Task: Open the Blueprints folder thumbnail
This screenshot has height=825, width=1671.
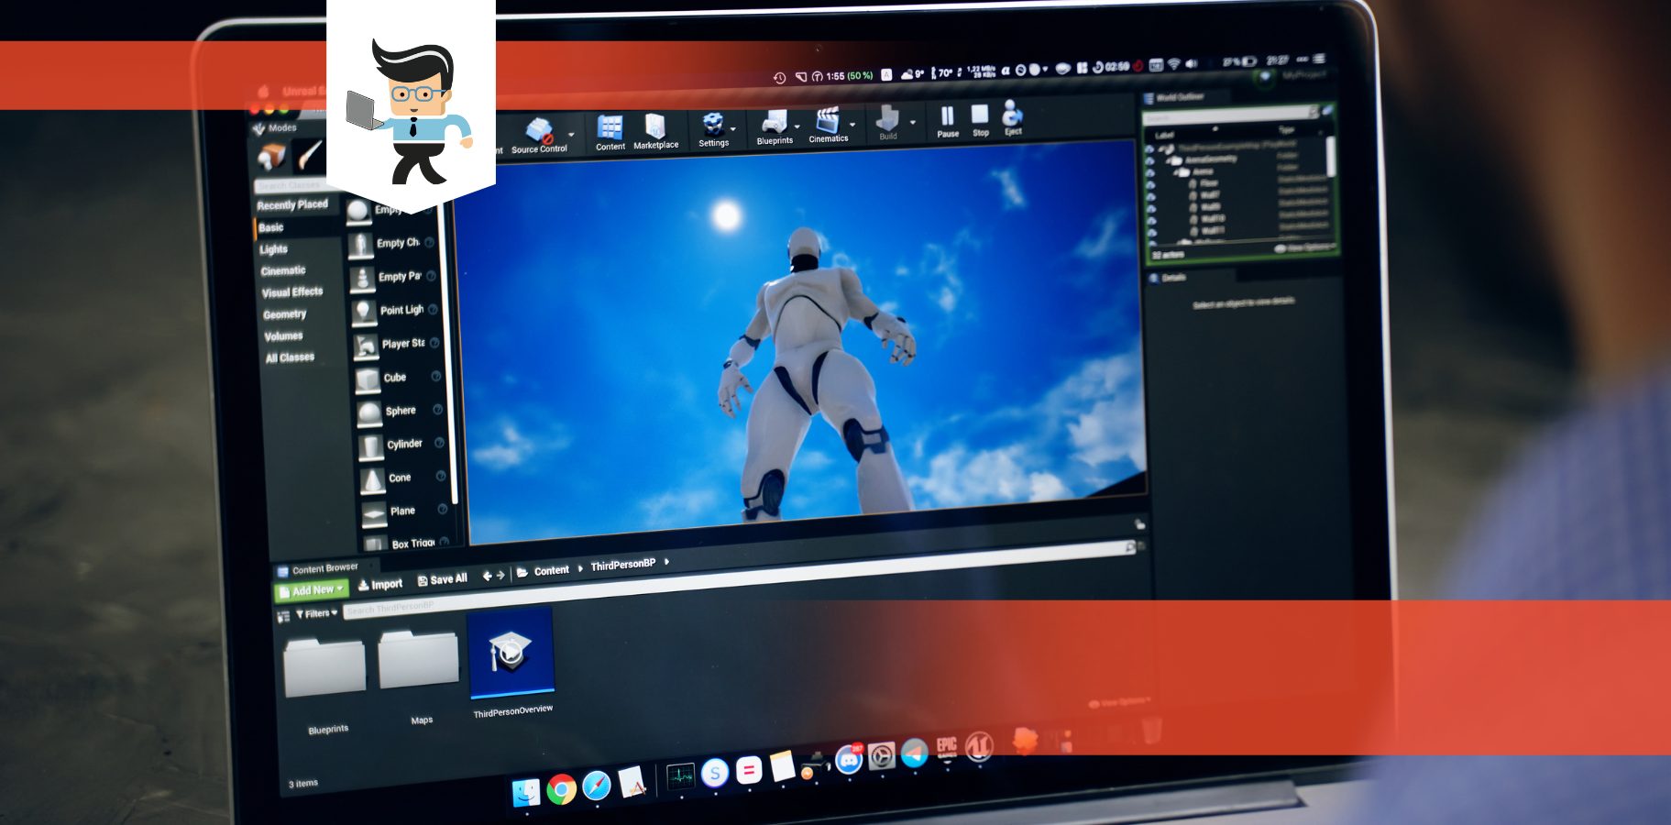Action: (x=325, y=668)
